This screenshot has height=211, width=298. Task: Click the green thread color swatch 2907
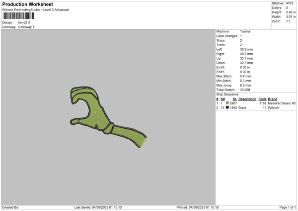coord(227,103)
